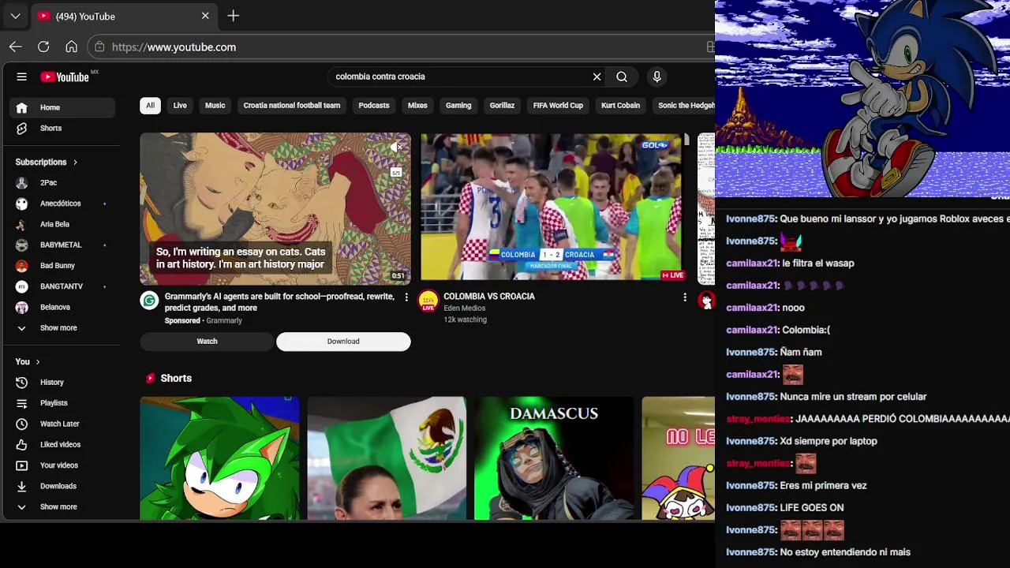Screen dimensions: 1010x568
Task: Expand the You section chevron
Action: (x=37, y=362)
